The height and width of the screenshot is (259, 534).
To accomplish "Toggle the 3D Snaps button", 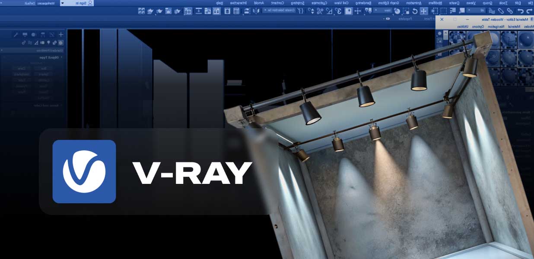I will pos(338,11).
